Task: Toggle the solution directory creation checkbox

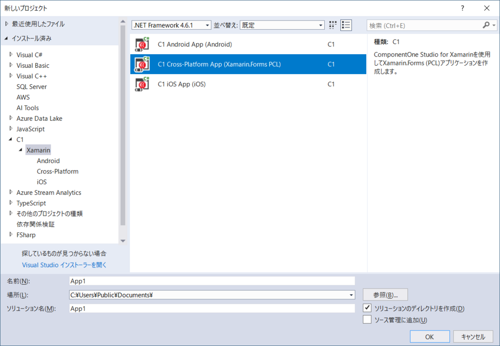Action: [367, 308]
